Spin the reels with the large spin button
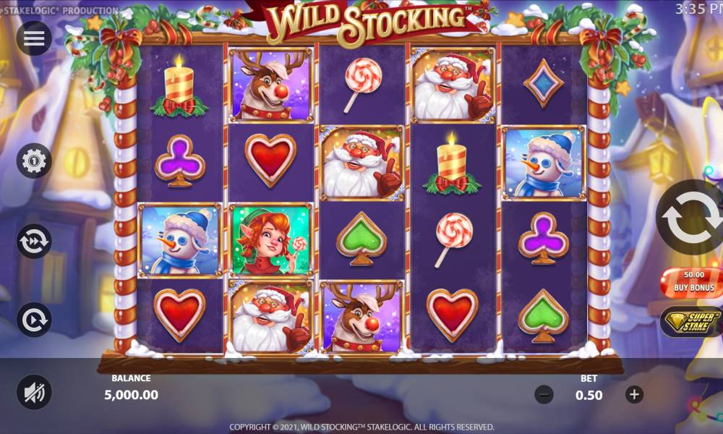This screenshot has width=723, height=434. pyautogui.click(x=691, y=217)
